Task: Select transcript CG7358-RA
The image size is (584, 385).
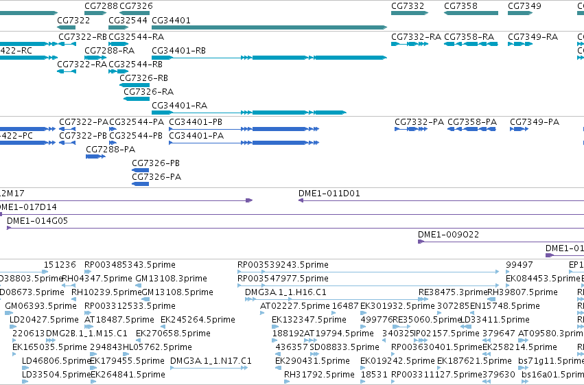Action: [471, 44]
